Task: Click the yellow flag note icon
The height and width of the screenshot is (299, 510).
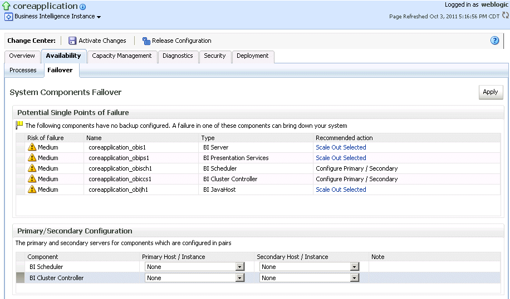Action: [19, 125]
